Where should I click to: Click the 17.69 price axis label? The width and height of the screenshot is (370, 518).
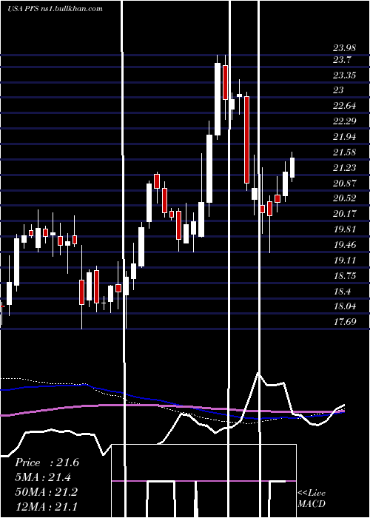pos(344,321)
